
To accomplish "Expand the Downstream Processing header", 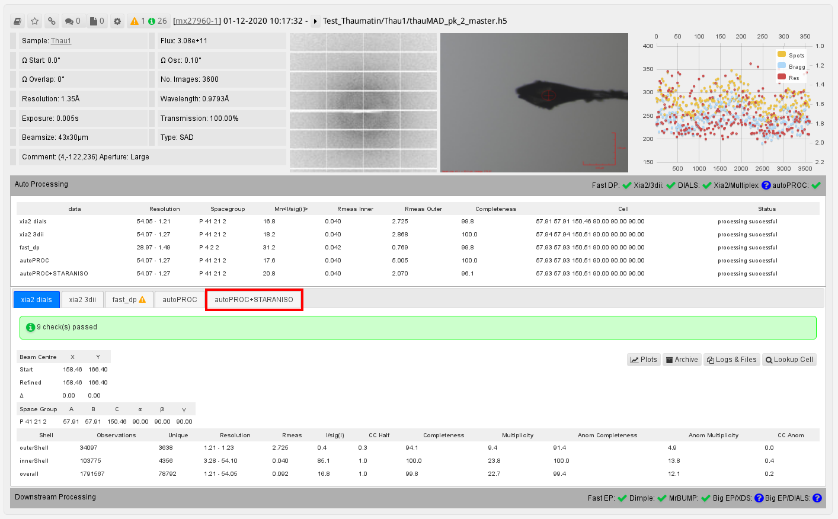I will pos(418,498).
